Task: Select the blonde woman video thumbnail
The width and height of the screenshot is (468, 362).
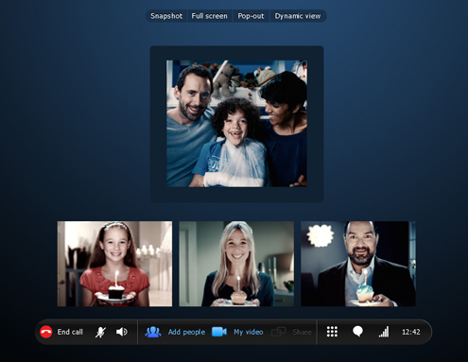Action: click(x=236, y=264)
